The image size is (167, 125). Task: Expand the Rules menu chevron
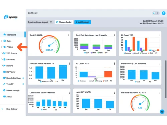coord(2,41)
